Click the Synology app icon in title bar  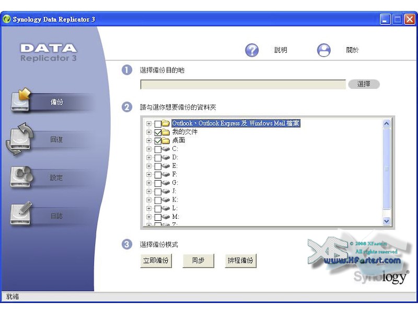pos(7,19)
